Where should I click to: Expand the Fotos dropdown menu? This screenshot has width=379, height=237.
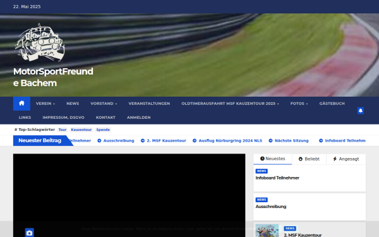click(299, 104)
